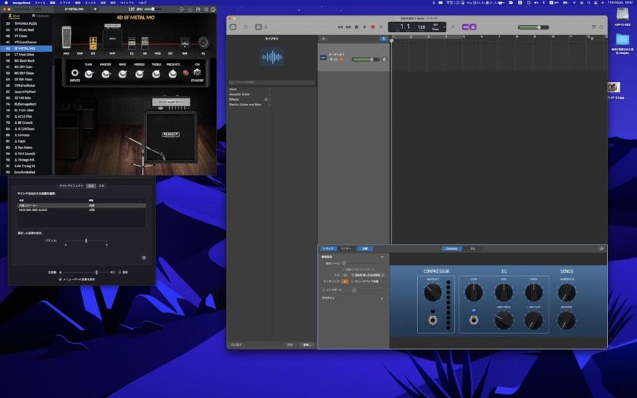
Task: Click the tuner icon next to the LCD
Action: pyautogui.click(x=453, y=27)
